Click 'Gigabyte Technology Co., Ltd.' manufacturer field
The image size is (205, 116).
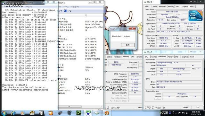179,63
